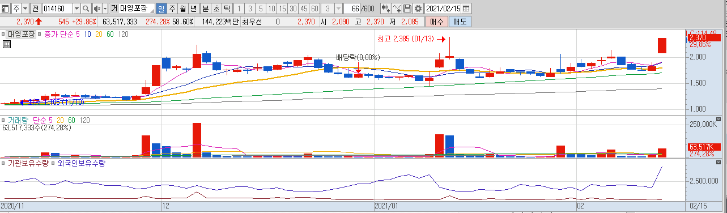Viewport: 727px width, 213px height.
Task: Open chart settings gear icon
Action: coord(418,8)
